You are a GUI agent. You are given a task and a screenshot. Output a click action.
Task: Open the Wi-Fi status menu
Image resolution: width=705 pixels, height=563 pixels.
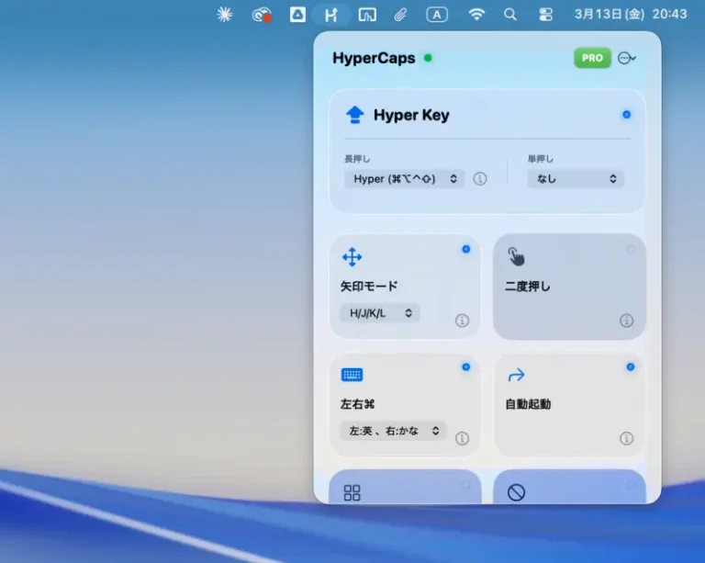[476, 15]
